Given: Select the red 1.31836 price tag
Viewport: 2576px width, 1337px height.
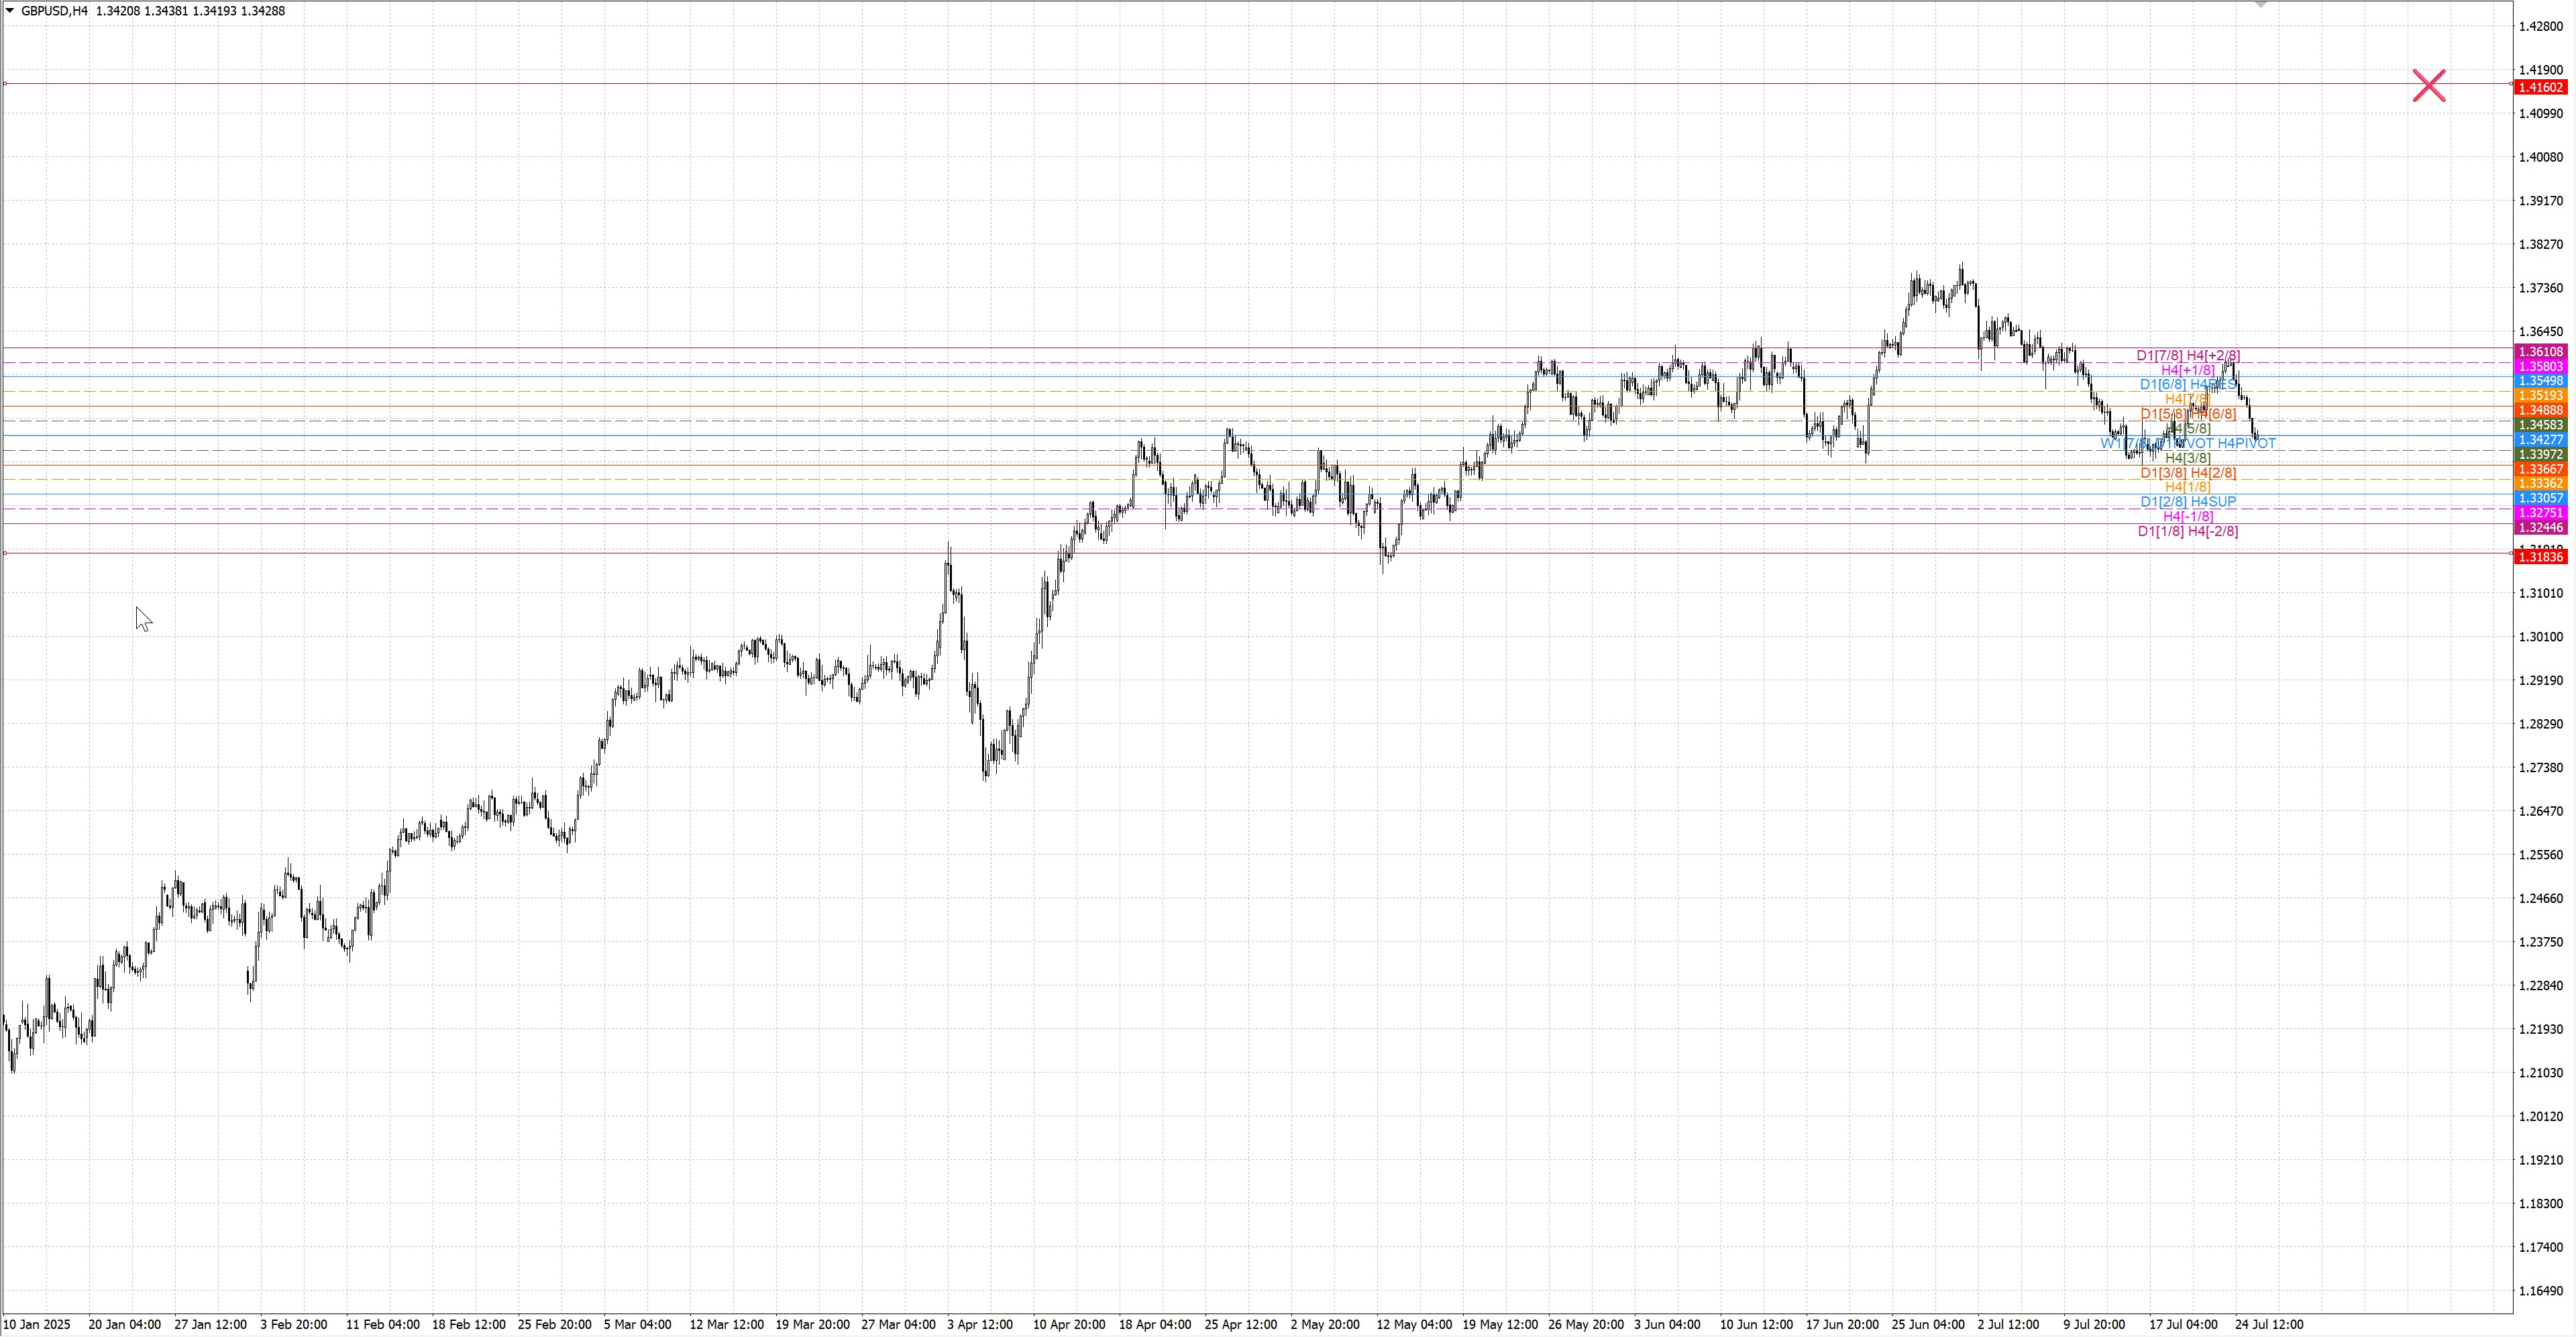Looking at the screenshot, I should (x=2540, y=557).
